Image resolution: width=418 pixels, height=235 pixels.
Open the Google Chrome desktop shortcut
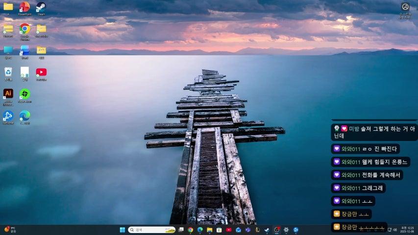(x=25, y=29)
